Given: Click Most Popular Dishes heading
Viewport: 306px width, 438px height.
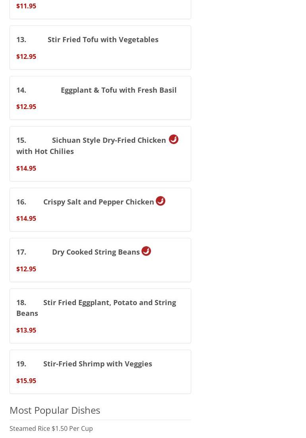Looking at the screenshot, I should coord(55,410).
